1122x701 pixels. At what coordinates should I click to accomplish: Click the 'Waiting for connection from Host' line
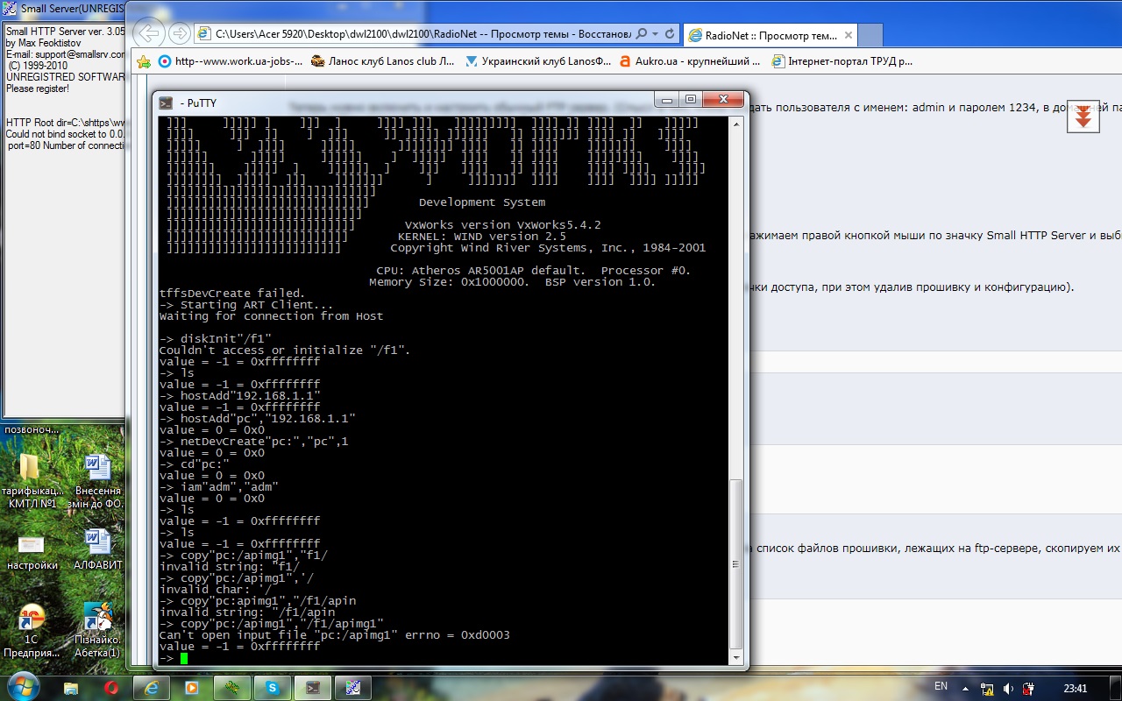[271, 315]
